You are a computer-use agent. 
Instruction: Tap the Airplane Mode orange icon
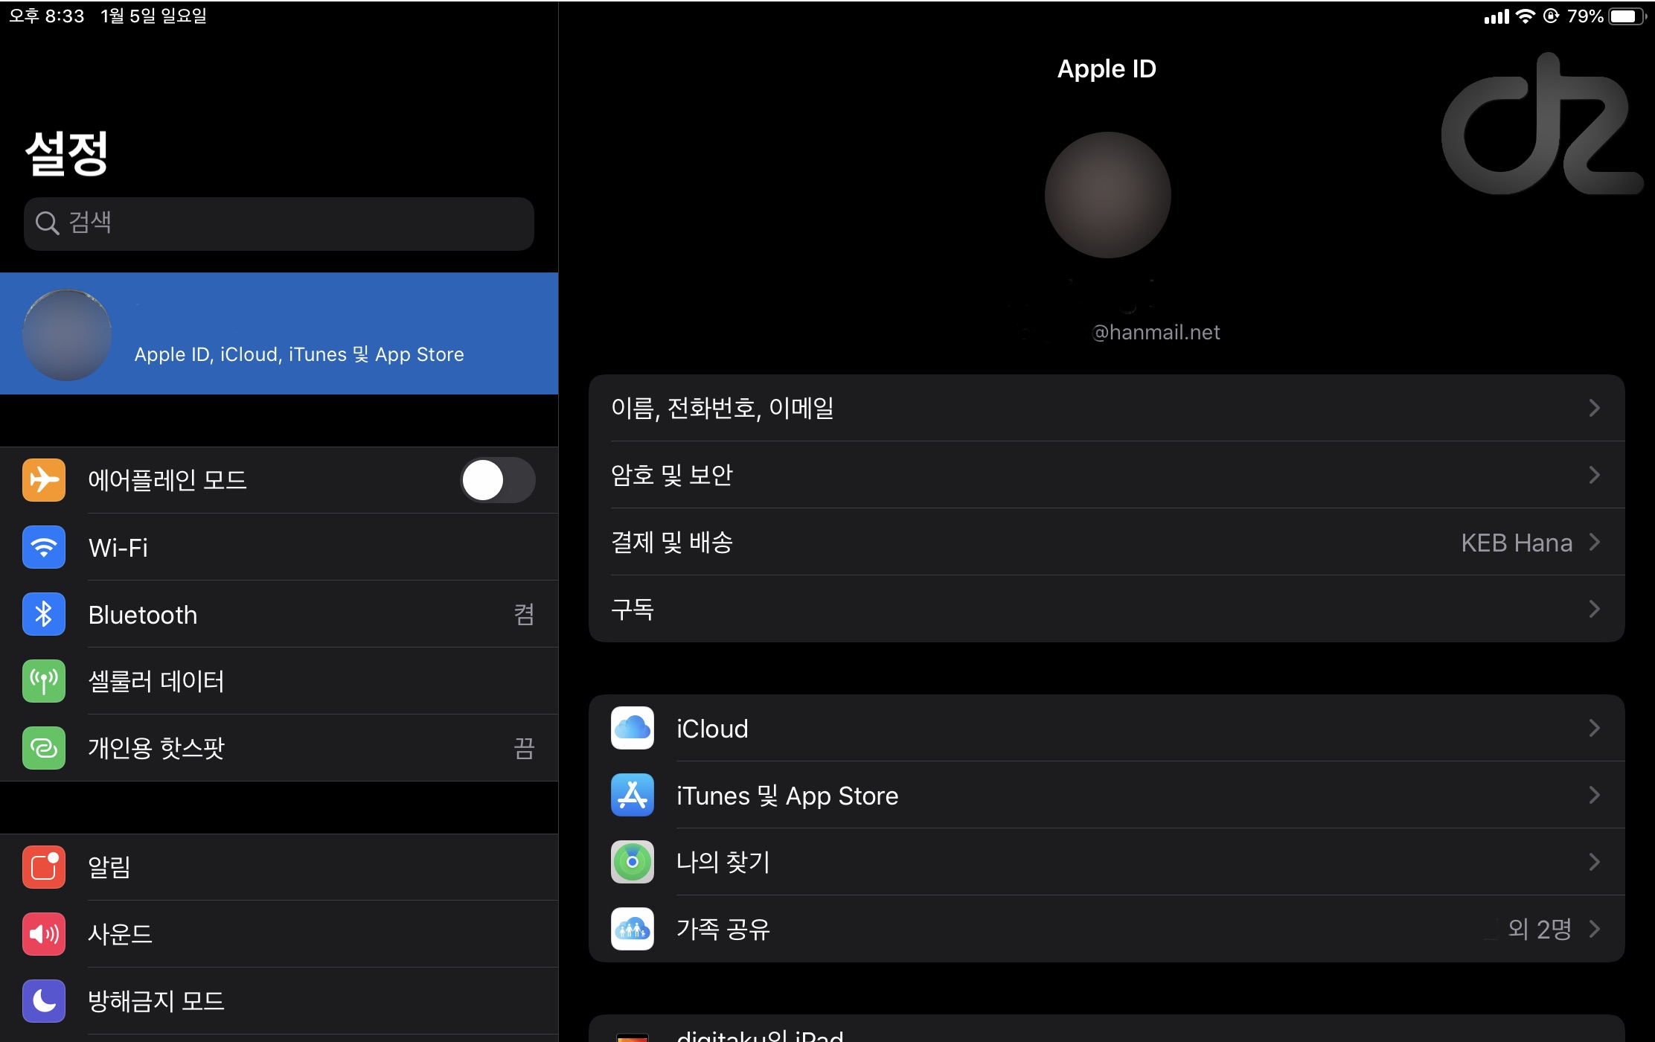(x=44, y=480)
